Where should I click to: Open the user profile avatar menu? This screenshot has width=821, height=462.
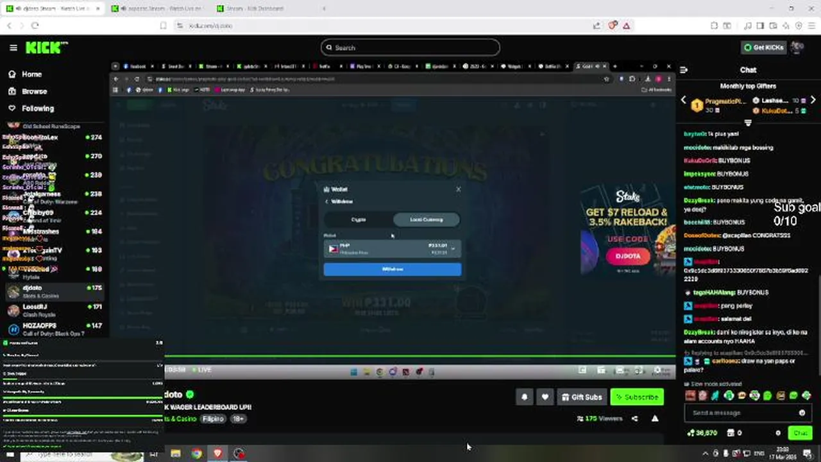click(x=798, y=47)
